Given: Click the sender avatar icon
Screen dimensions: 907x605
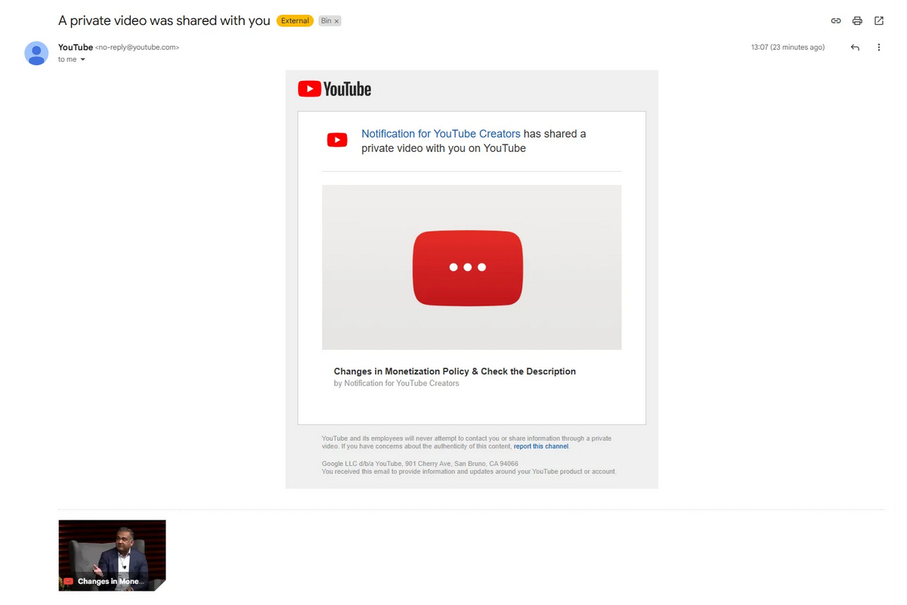Looking at the screenshot, I should tap(36, 53).
